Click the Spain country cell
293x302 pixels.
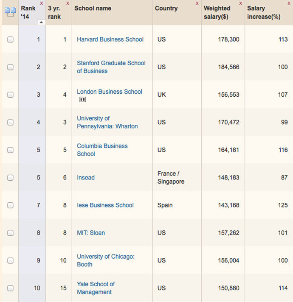(165, 205)
